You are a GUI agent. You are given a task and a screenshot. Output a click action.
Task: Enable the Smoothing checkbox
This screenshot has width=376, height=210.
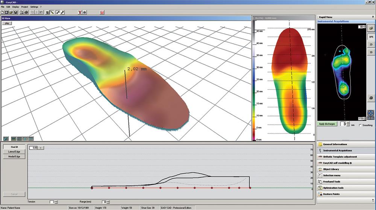tap(360, 125)
